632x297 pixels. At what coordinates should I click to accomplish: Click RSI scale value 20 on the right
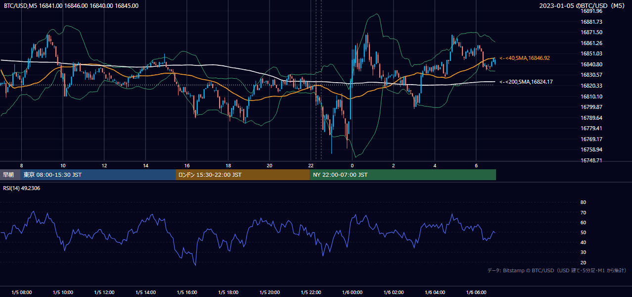583,262
